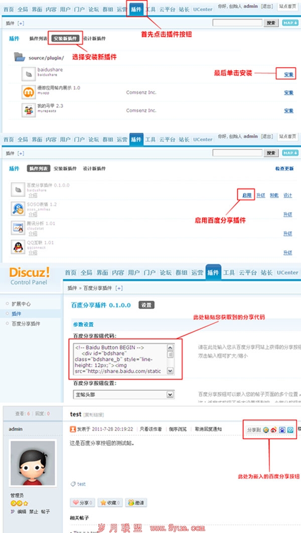The width and height of the screenshot is (301, 533).
Task: Click the 检查更新 link
Action: click(284, 169)
